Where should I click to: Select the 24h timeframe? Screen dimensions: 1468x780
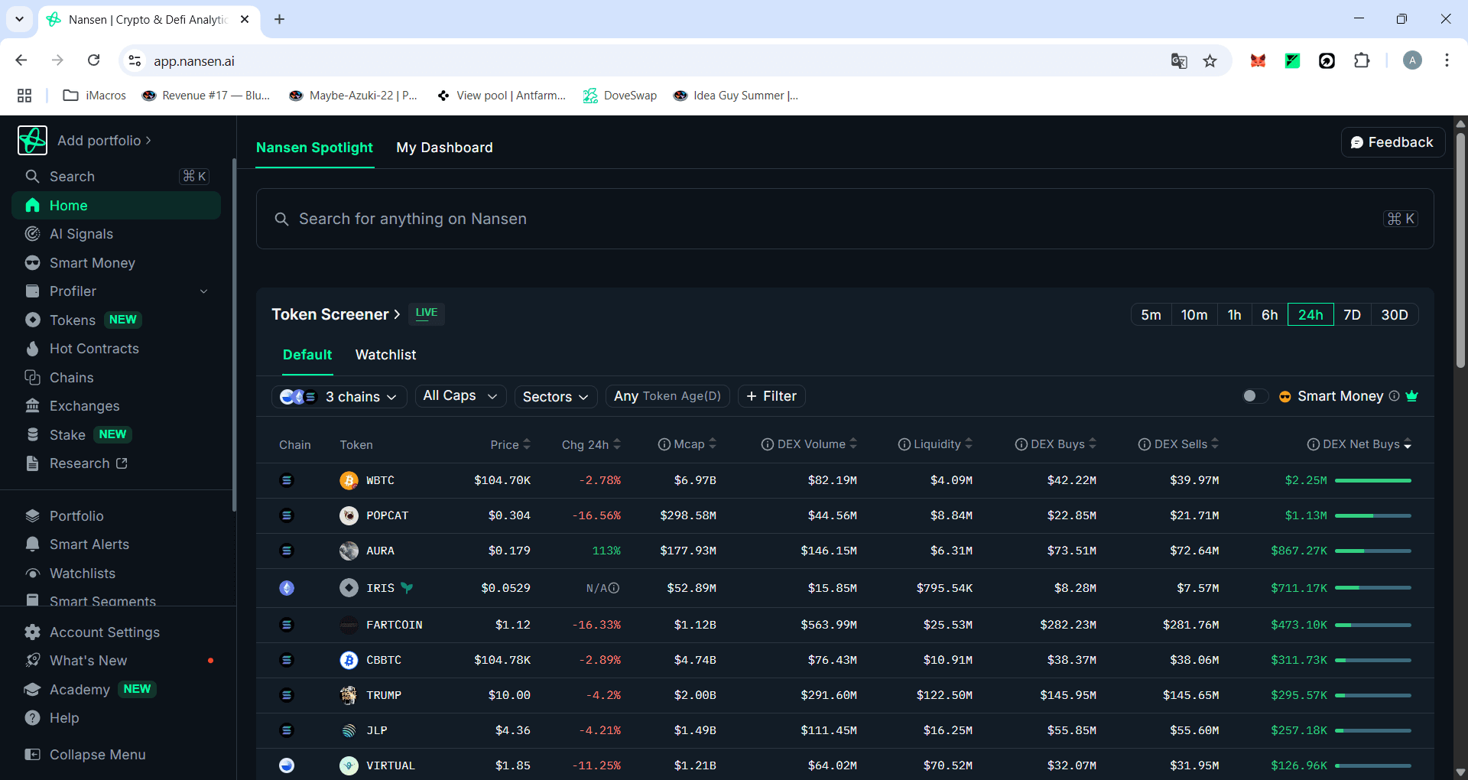tap(1310, 315)
